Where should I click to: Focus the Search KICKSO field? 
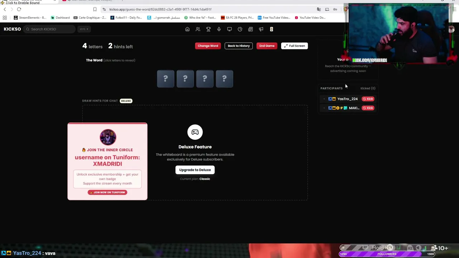(49, 29)
